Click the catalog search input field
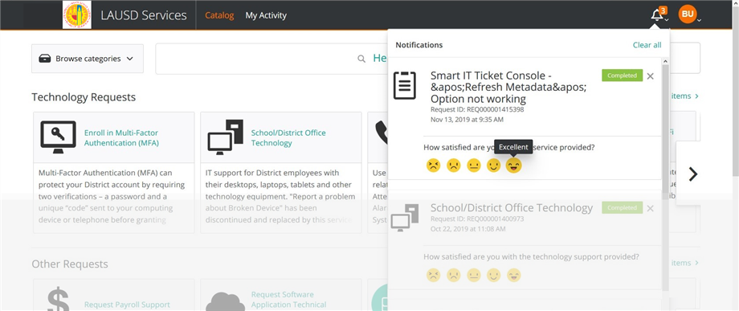 (x=271, y=59)
